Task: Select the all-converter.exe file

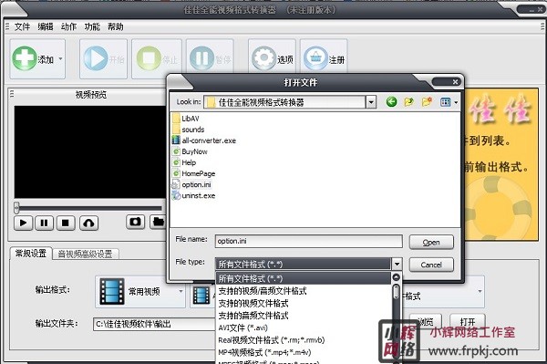Action: (x=209, y=140)
